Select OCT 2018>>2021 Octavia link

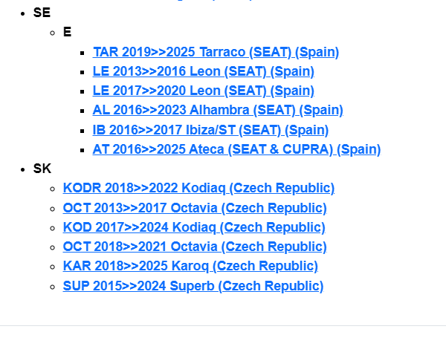coord(195,247)
